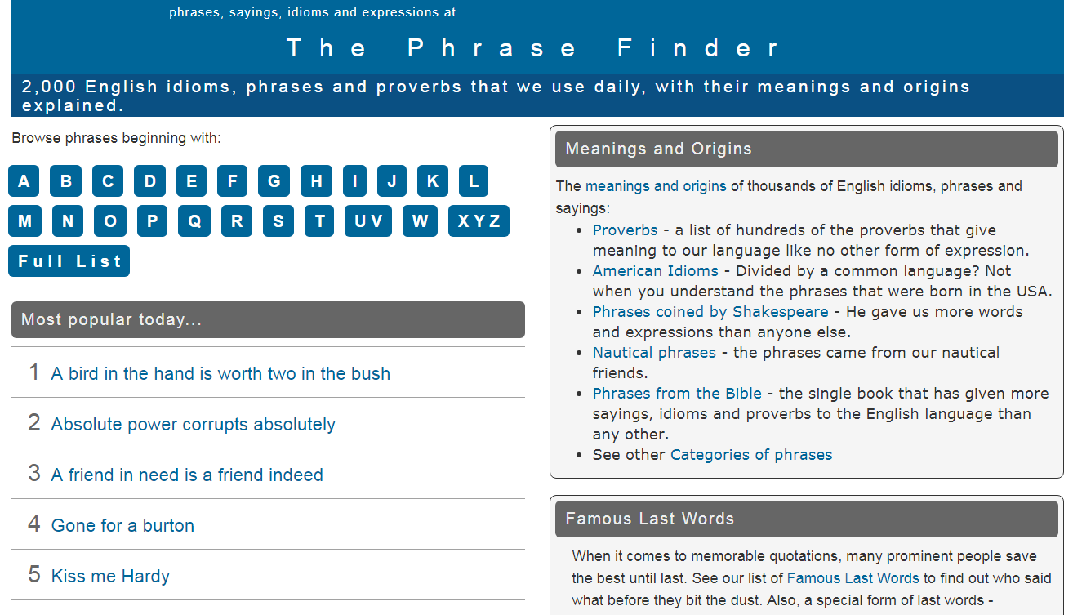Select the letter K button
The image size is (1073, 615).
click(x=432, y=180)
